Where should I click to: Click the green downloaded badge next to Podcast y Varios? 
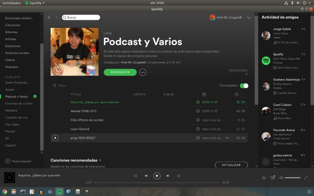click(x=35, y=96)
